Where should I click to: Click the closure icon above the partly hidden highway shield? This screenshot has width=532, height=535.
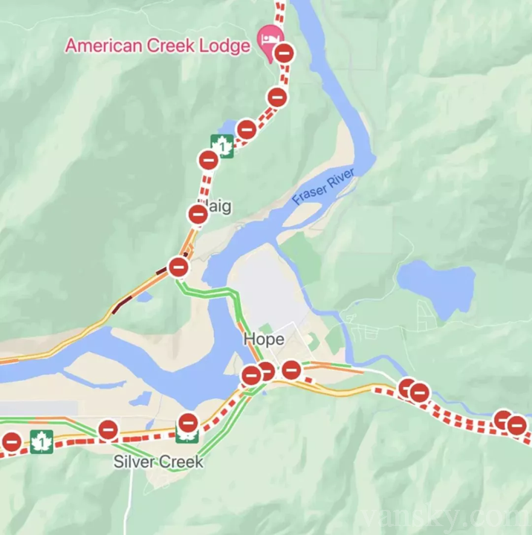point(188,423)
